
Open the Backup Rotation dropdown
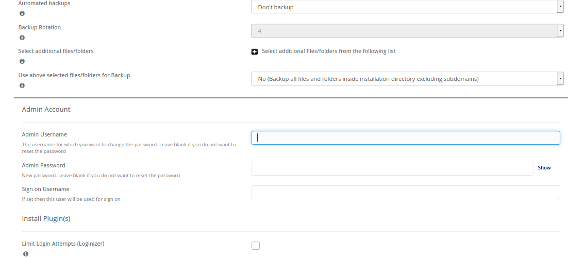pyautogui.click(x=407, y=31)
